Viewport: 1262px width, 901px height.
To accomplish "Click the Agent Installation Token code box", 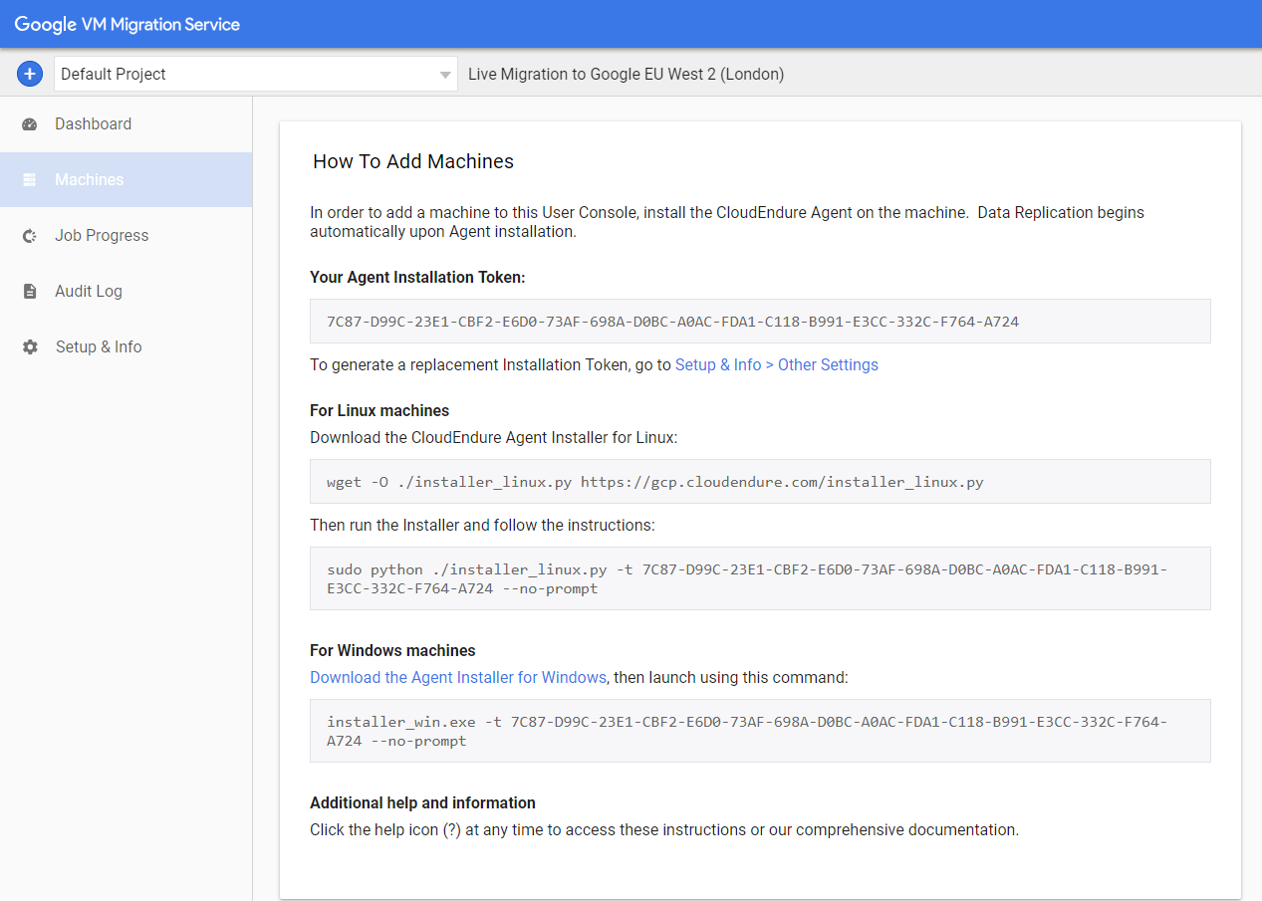I will (x=760, y=322).
